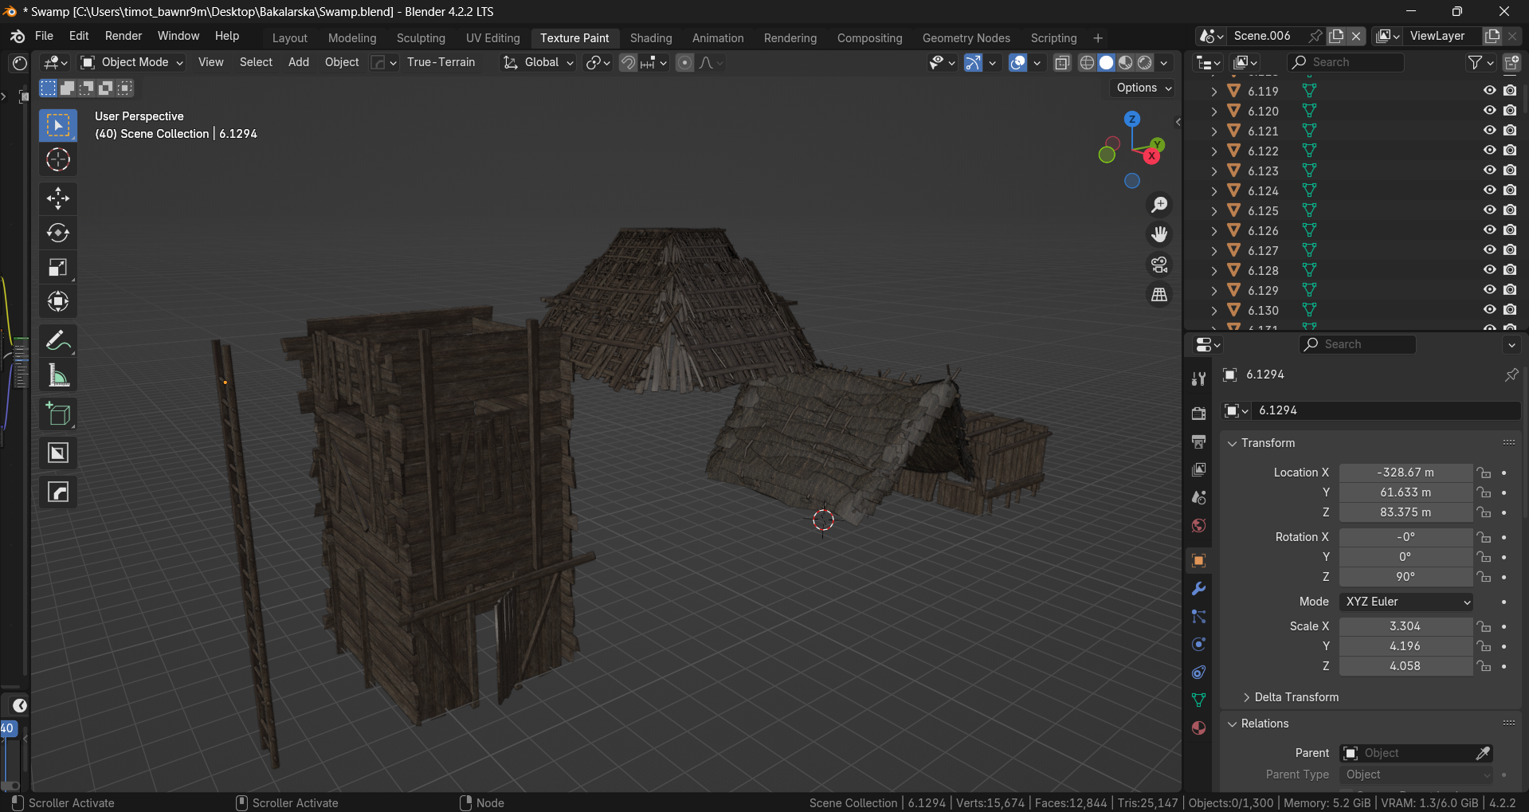The image size is (1529, 812).
Task: Choose the Add Cube tool
Action: click(58, 414)
